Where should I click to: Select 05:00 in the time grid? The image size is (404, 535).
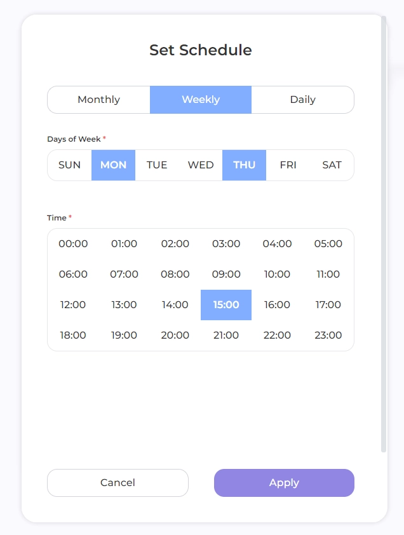328,244
